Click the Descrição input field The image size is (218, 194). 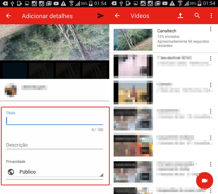(x=54, y=145)
